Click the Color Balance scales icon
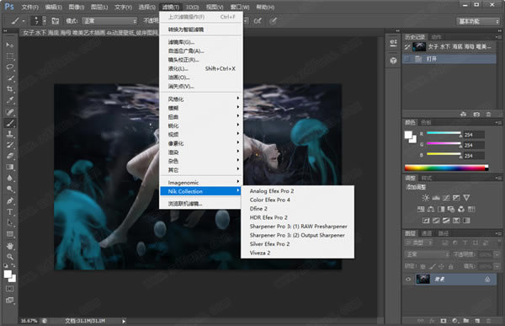505x326 pixels. [431, 209]
